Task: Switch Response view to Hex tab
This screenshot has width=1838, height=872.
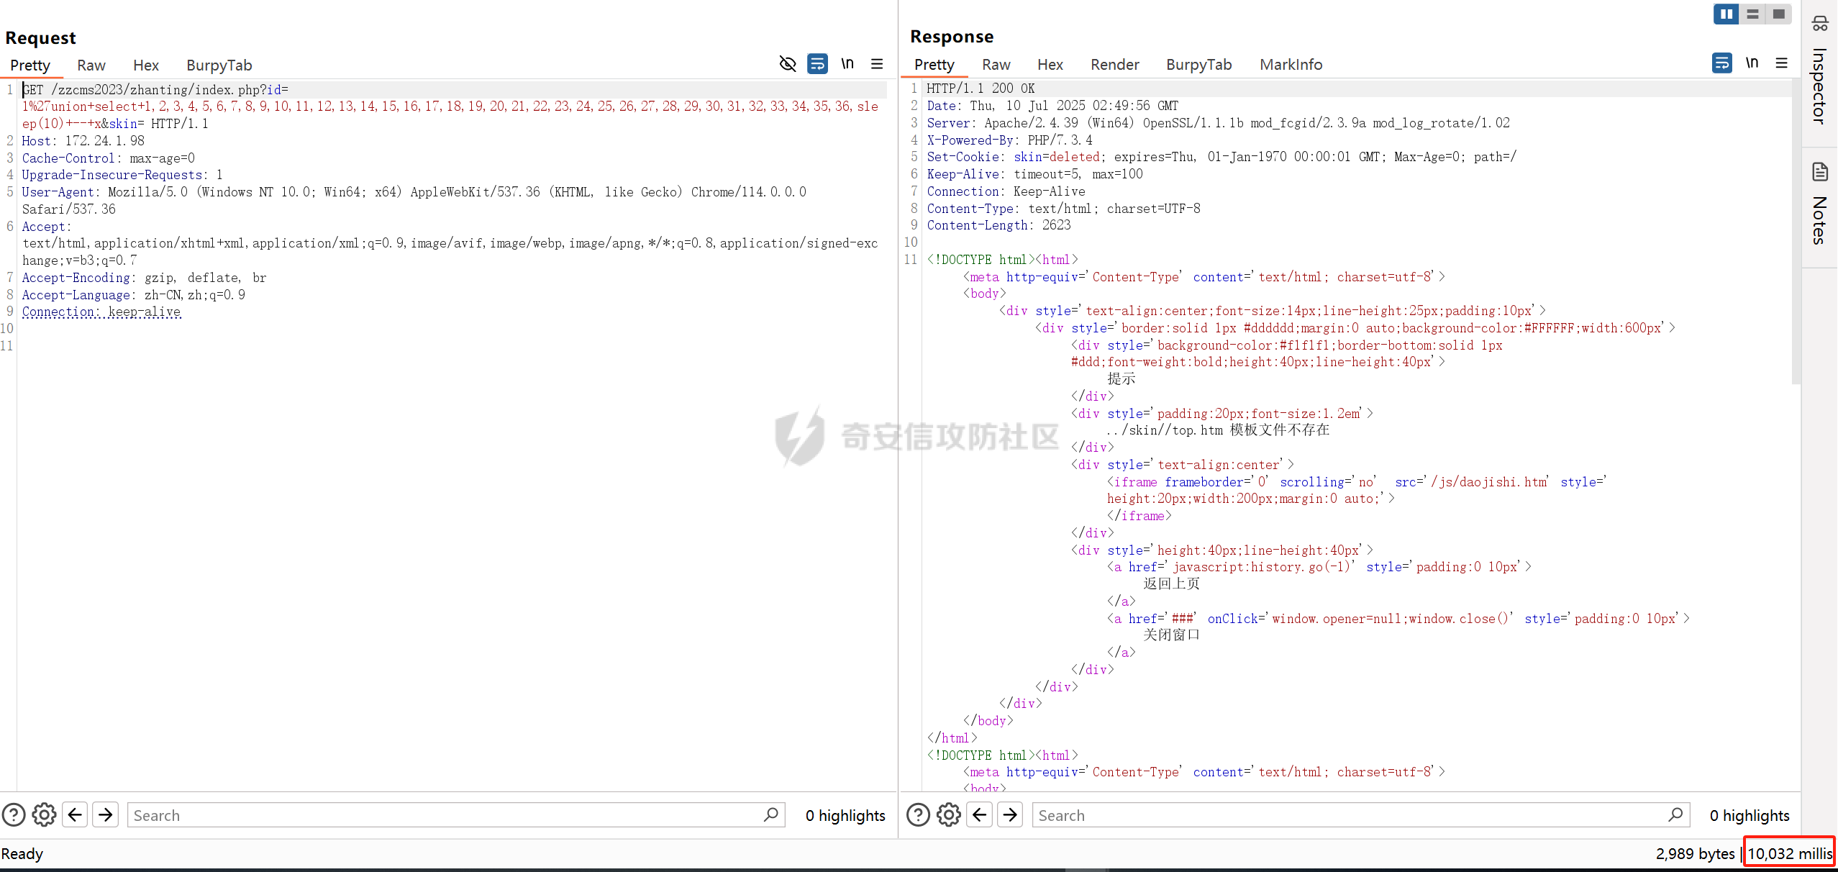Action: 1050,65
